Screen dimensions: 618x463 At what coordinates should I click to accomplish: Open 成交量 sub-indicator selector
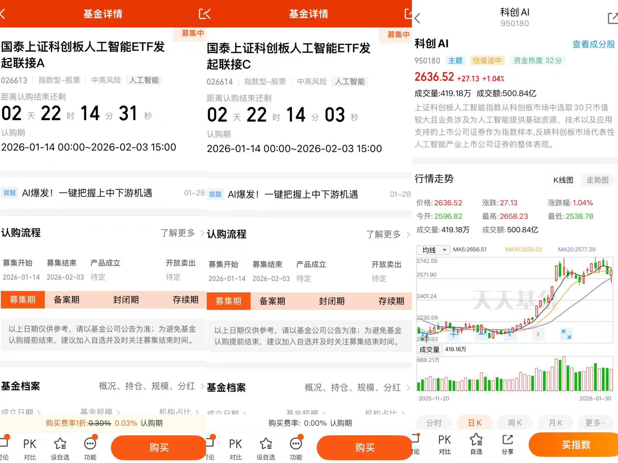point(429,350)
